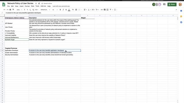Screen dimensions: 184x103
Task: Hide the menus with collapse arrow
Action: click(176, 10)
